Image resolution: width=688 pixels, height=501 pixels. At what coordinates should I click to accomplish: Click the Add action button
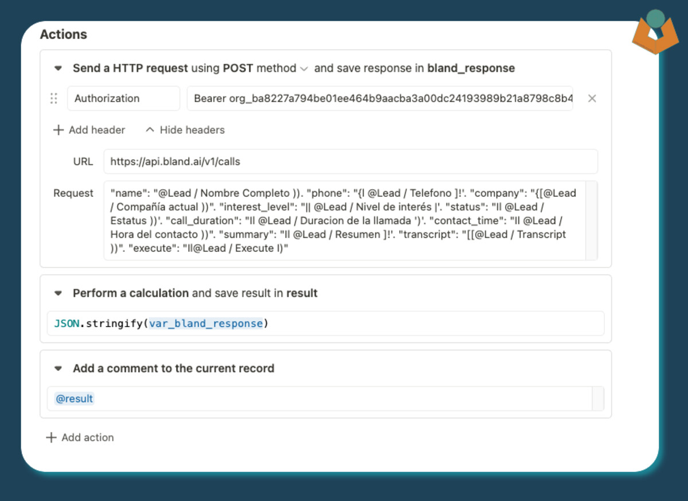[x=87, y=438]
